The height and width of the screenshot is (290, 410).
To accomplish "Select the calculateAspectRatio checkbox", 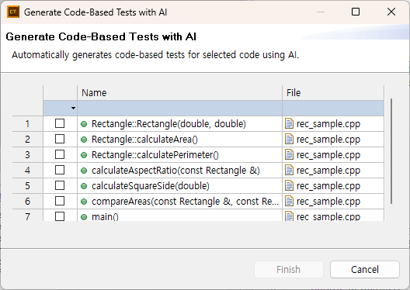I will point(60,170).
